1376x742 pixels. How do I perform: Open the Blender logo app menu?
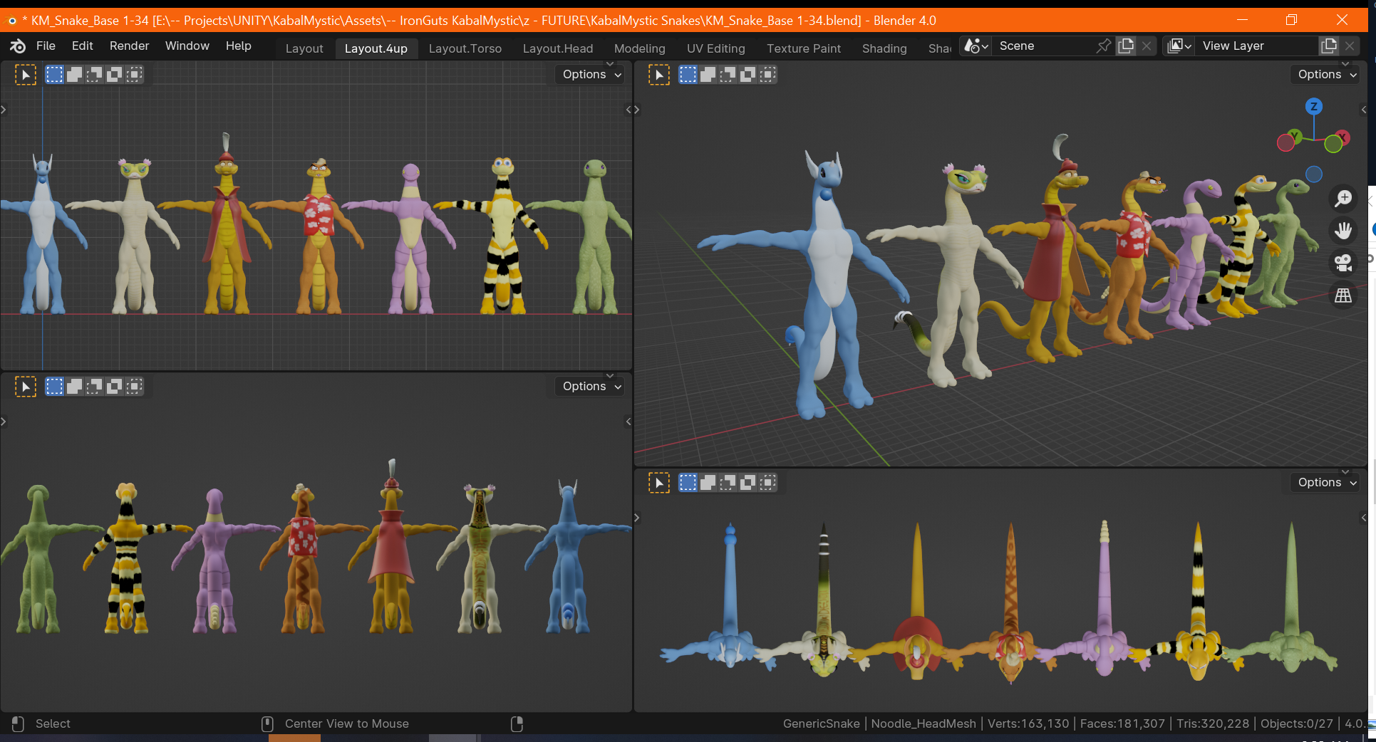pos(18,46)
